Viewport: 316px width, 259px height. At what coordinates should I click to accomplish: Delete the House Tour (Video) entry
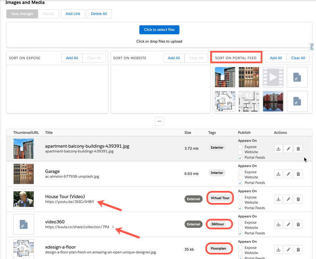[x=298, y=199]
